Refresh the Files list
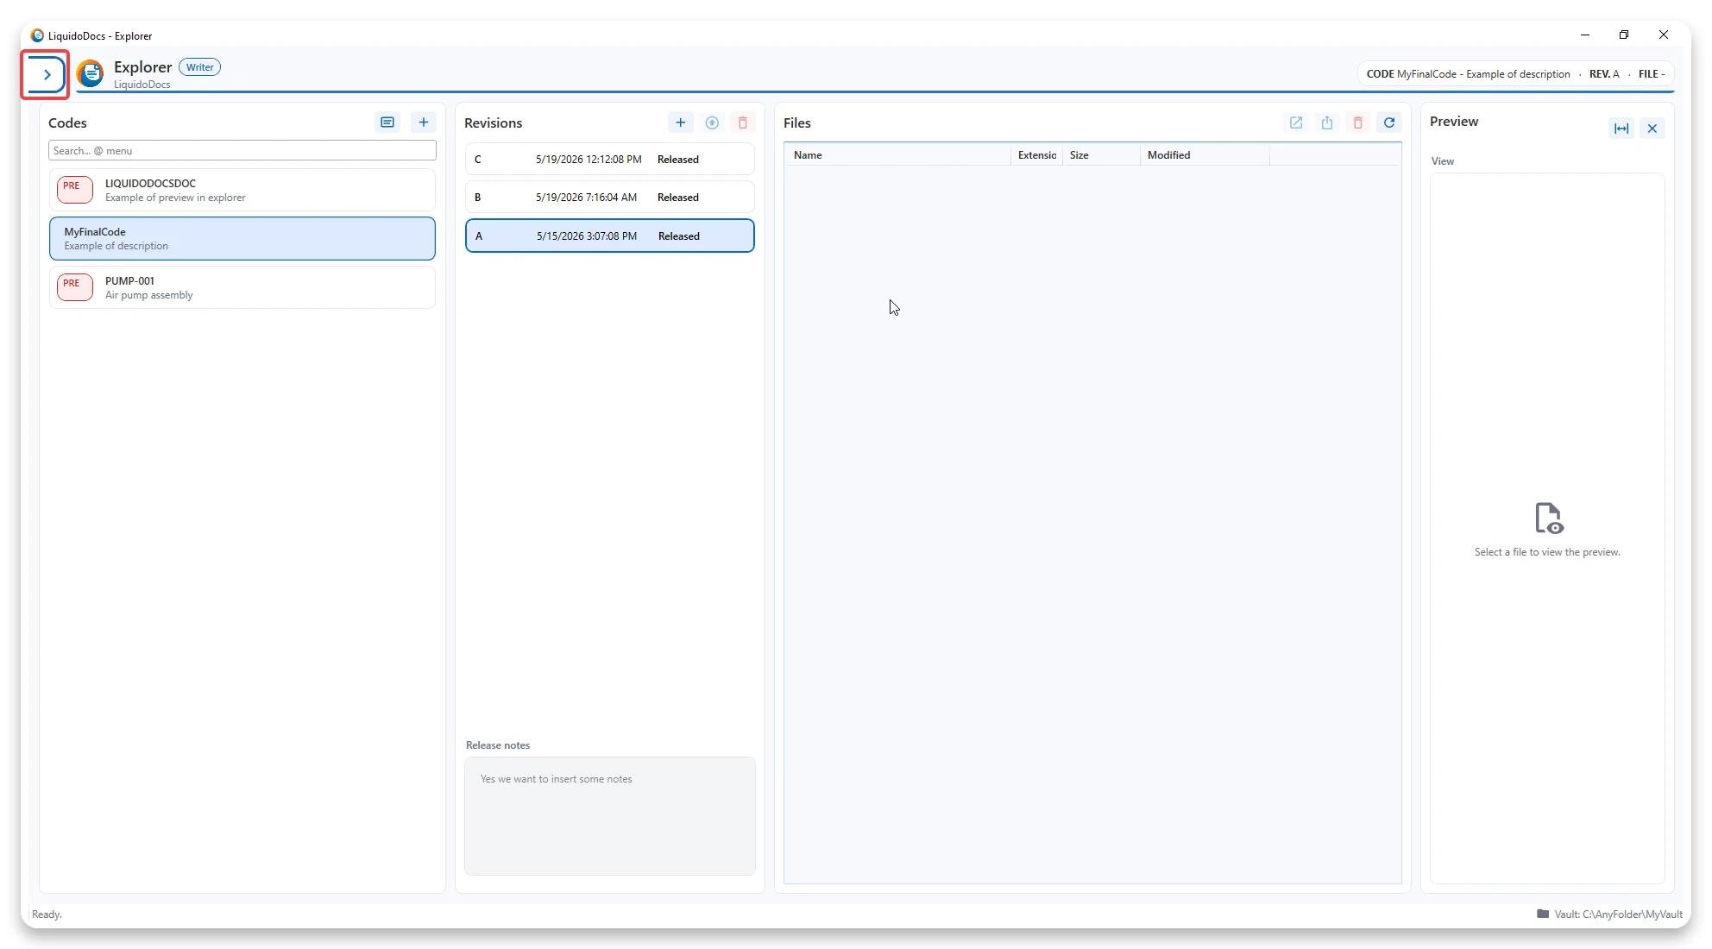 [1389, 123]
